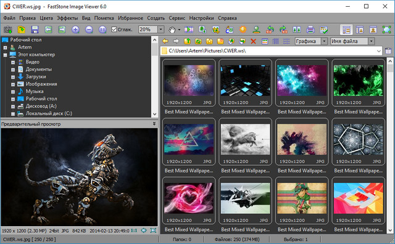
Task: Start slideshow with the filmstrip icon
Action: 189,30
